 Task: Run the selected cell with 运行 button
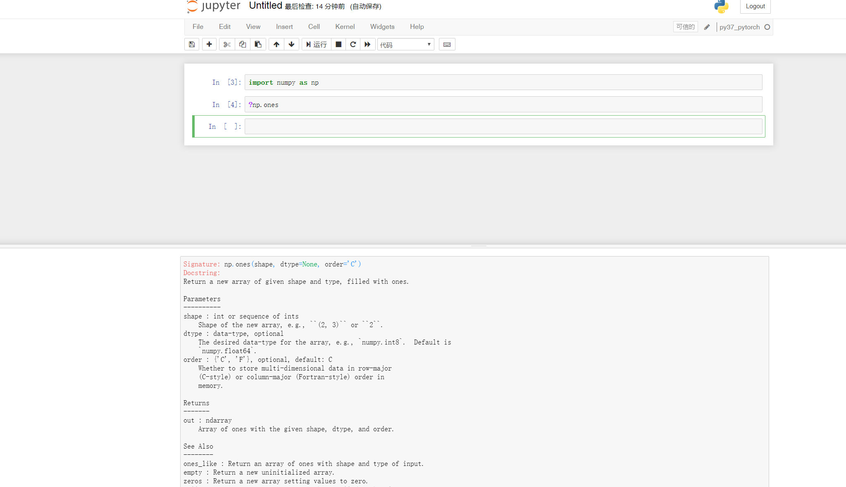316,44
